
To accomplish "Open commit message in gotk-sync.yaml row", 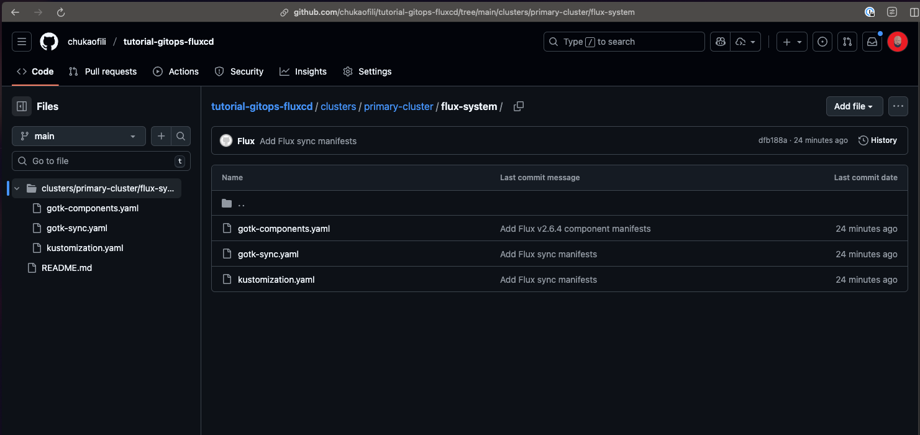I will pos(549,254).
